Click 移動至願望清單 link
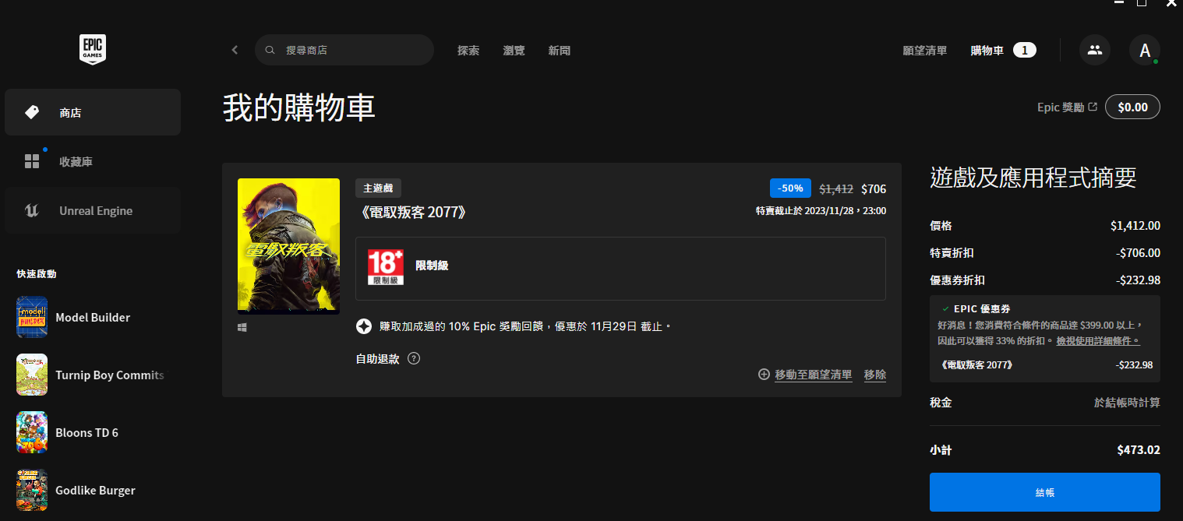This screenshot has height=521, width=1183. [x=814, y=375]
